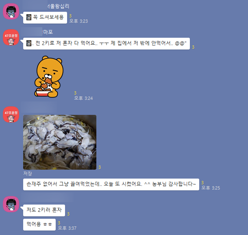This screenshot has height=235, width=248.
Task: Select the '손재주 없어서 그냥 끓여먹었는데' bubble
Action: (111, 184)
